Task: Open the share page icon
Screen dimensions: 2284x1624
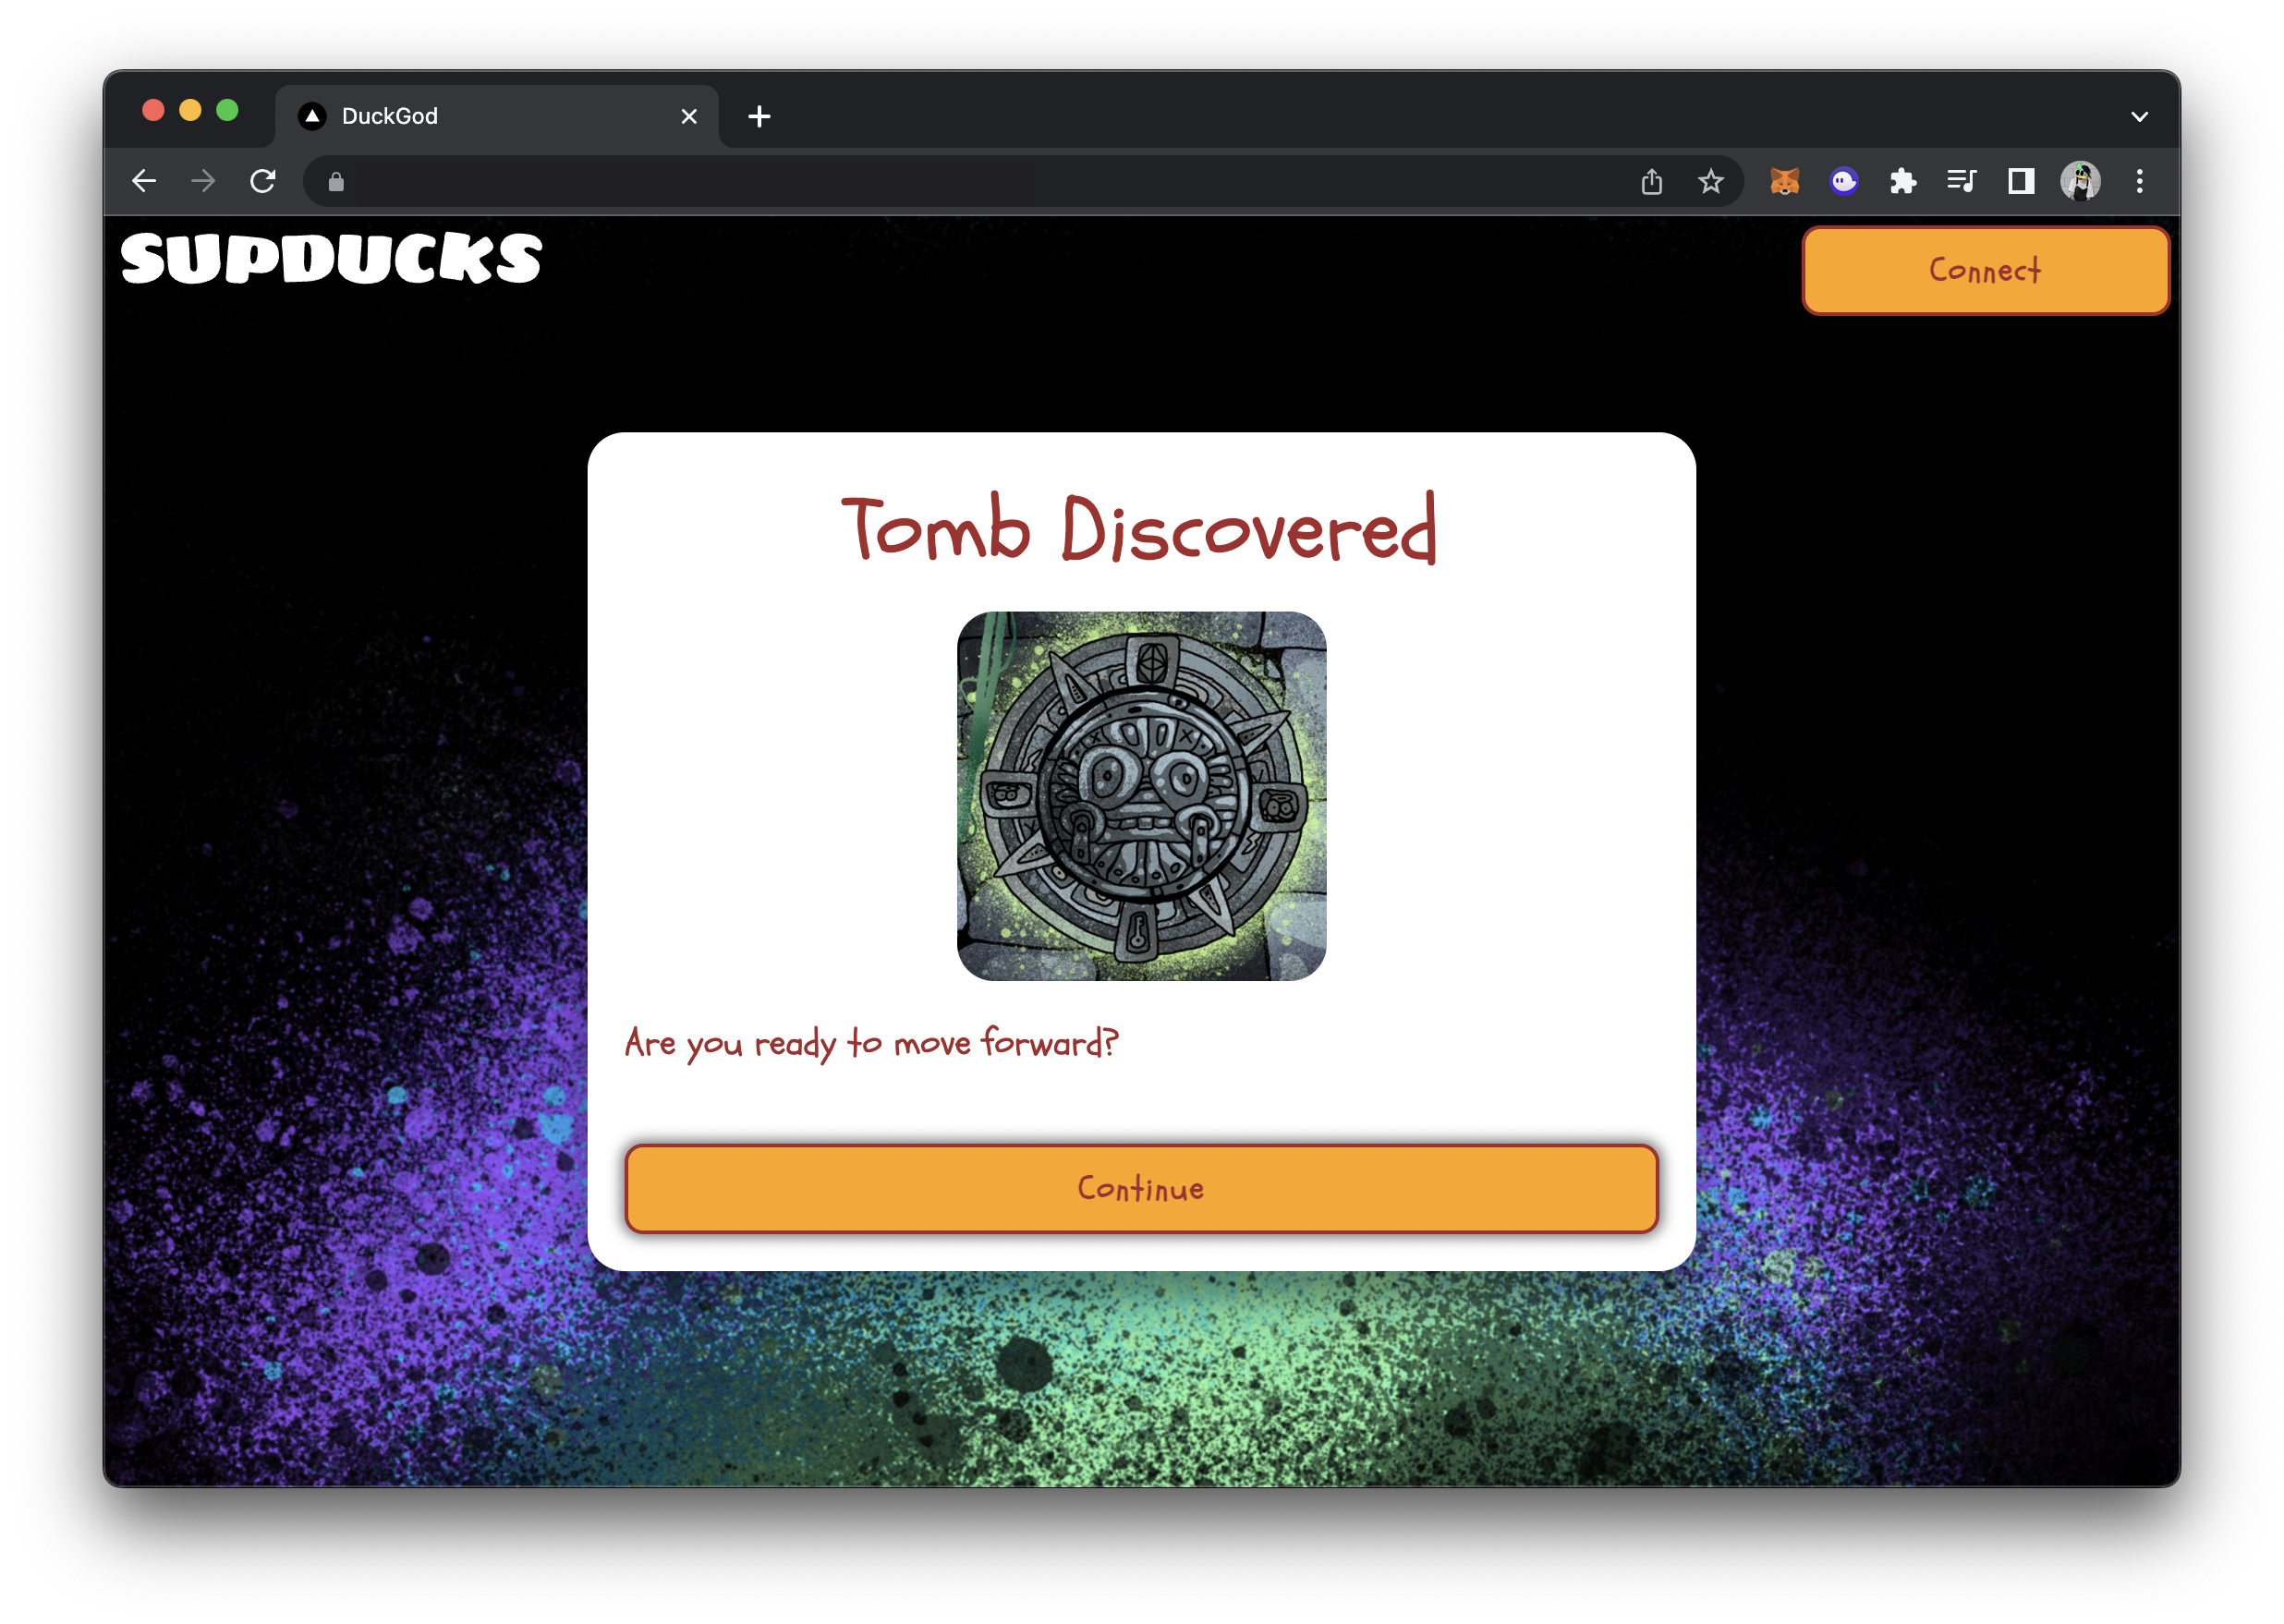Action: click(1652, 181)
